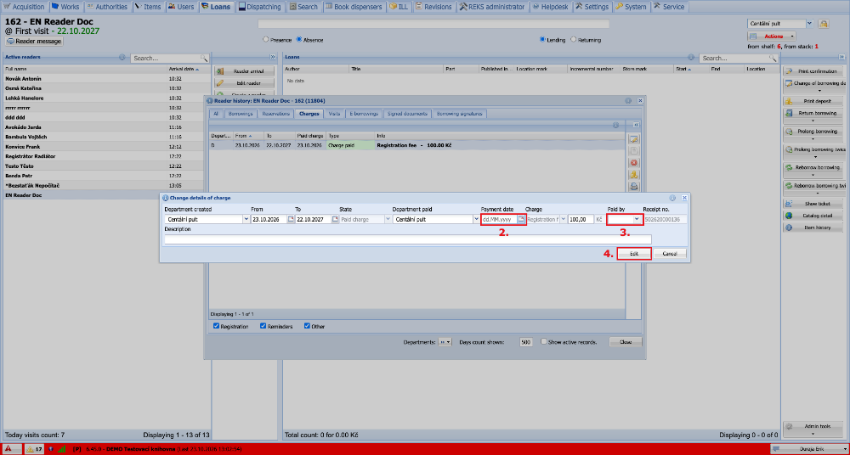Open the Paid by dropdown
The height and width of the screenshot is (455, 850).
point(637,219)
